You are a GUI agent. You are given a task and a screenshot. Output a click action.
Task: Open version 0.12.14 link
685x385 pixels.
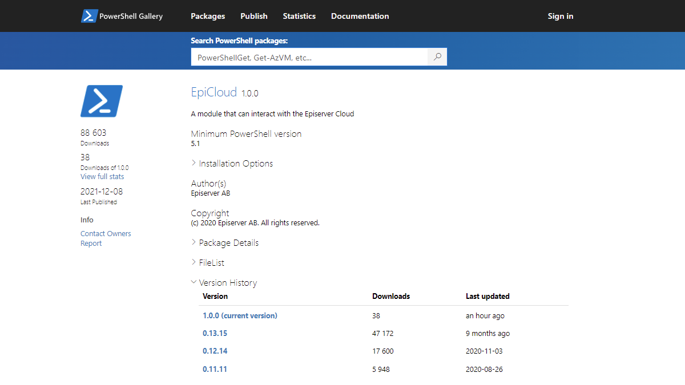(215, 351)
